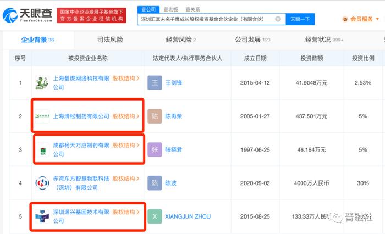385x234 pixels.
Task: Click the 张 avatar icon
Action: click(155, 149)
